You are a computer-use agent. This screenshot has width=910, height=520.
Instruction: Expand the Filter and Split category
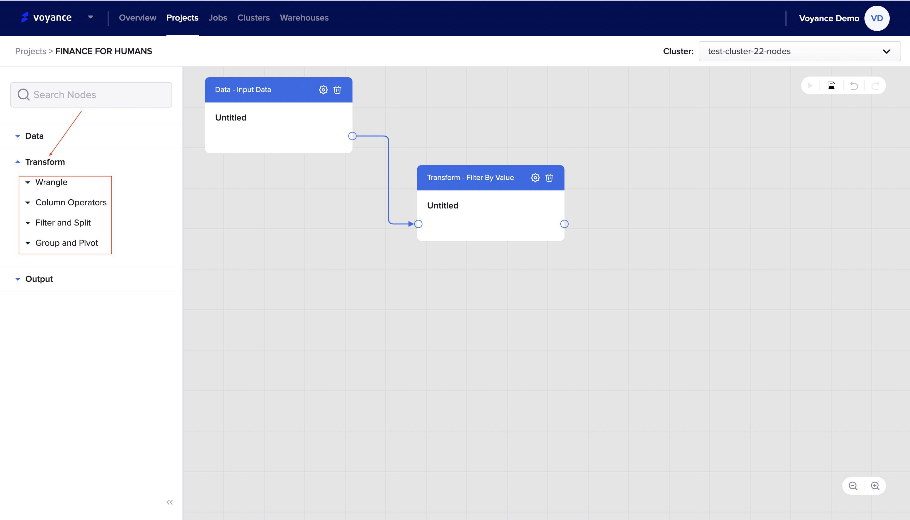(63, 223)
